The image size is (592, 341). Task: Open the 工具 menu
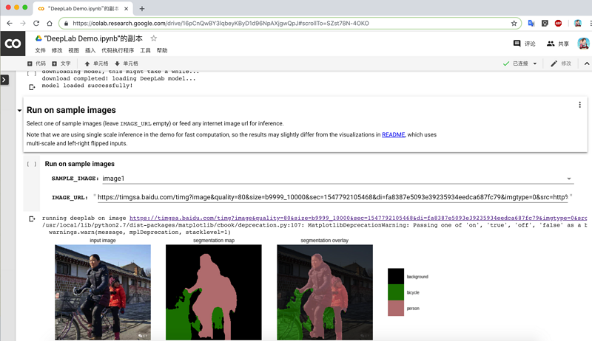(x=145, y=50)
